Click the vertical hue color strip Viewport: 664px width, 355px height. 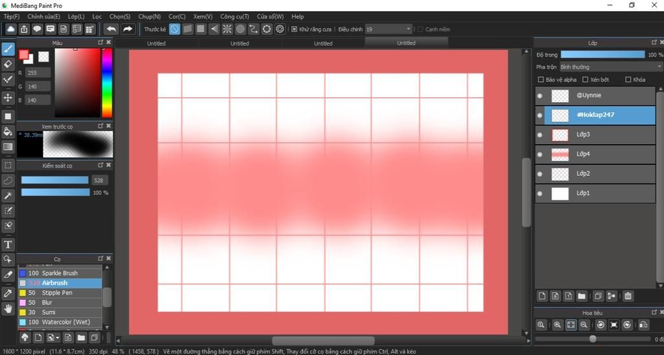pos(107,82)
